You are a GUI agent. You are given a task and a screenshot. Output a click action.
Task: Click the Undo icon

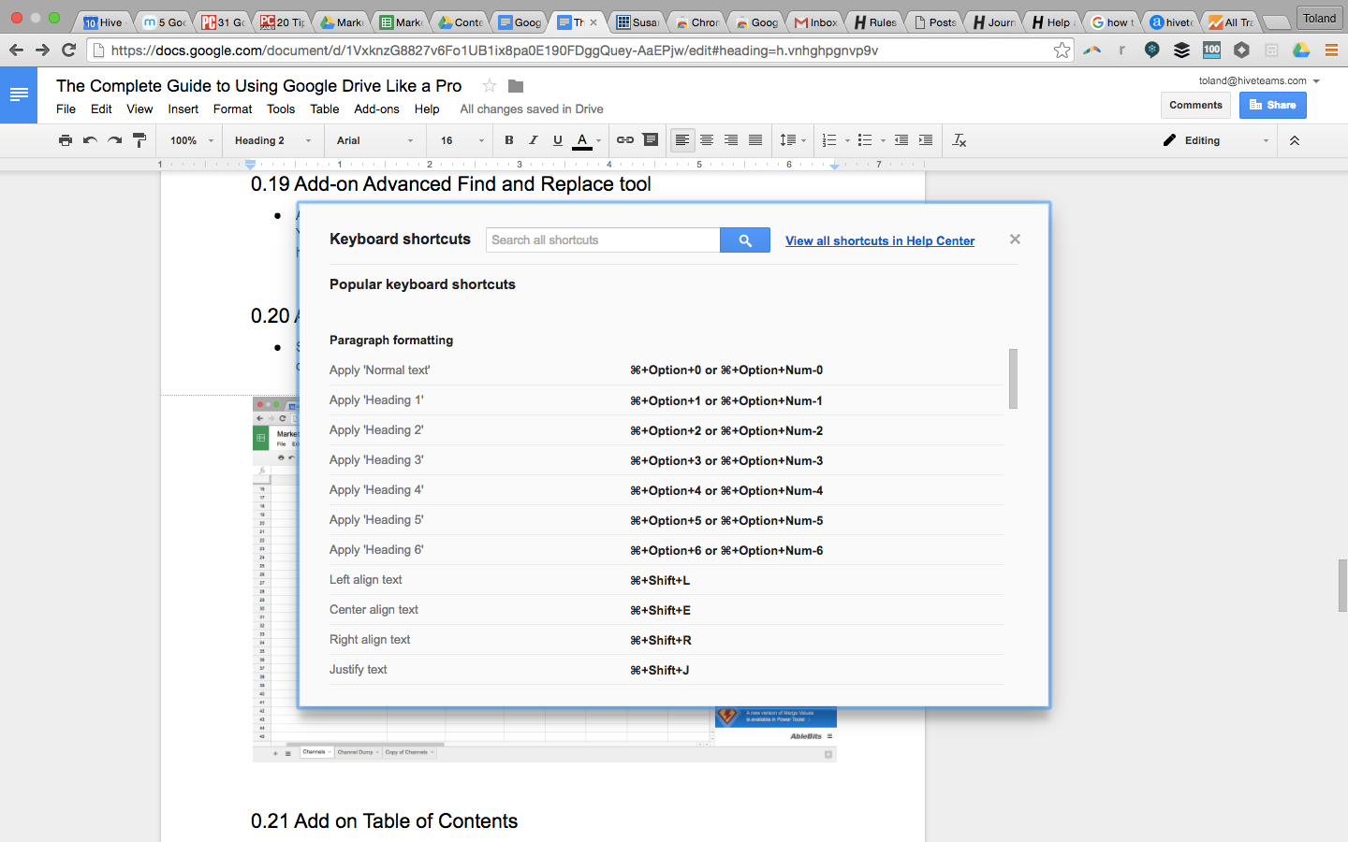(90, 140)
